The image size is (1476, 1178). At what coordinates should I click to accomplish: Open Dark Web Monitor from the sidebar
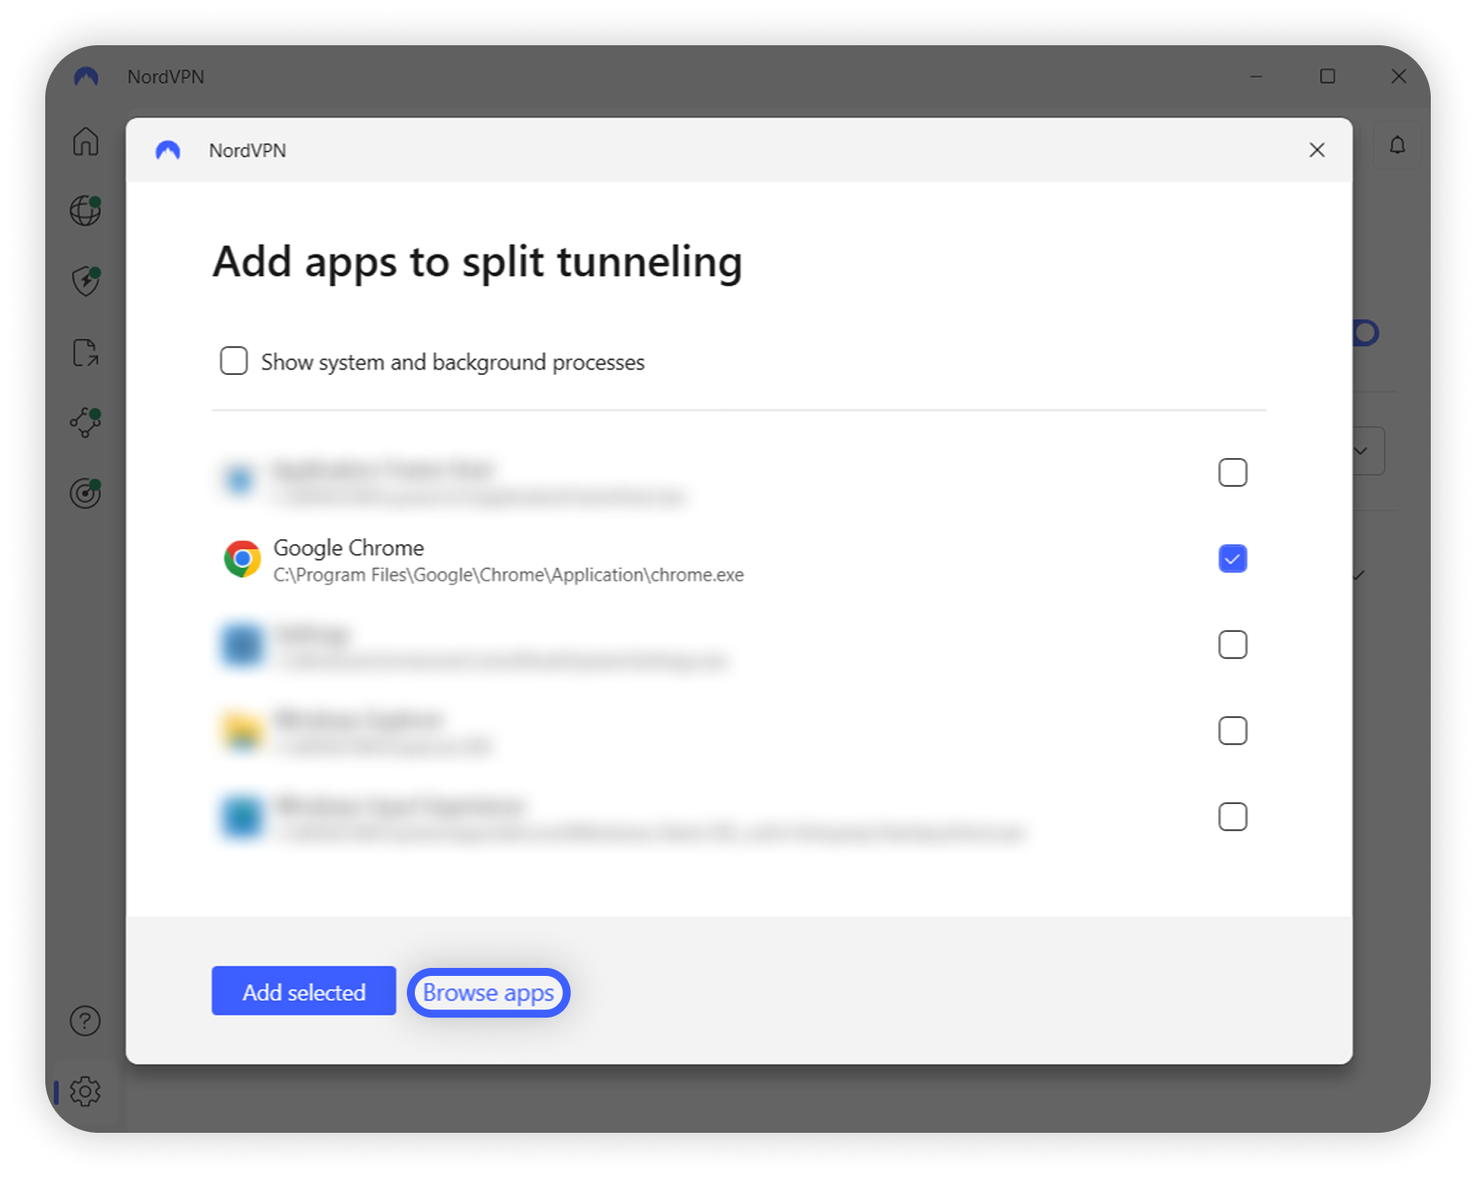85,493
